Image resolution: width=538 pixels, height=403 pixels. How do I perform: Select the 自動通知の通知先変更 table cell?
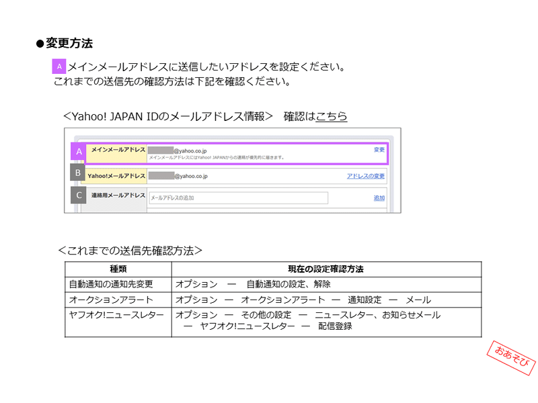(x=118, y=284)
